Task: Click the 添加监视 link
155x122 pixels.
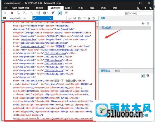Action: tap(107, 28)
